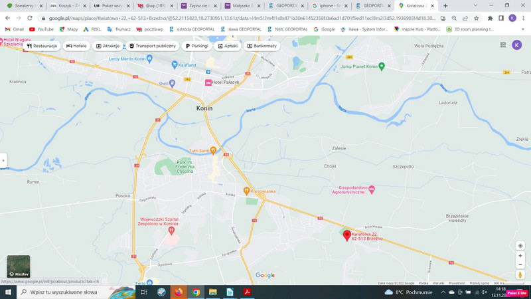The image size is (531, 299).
Task: Open the Google apps grid menu
Action: coord(502,45)
